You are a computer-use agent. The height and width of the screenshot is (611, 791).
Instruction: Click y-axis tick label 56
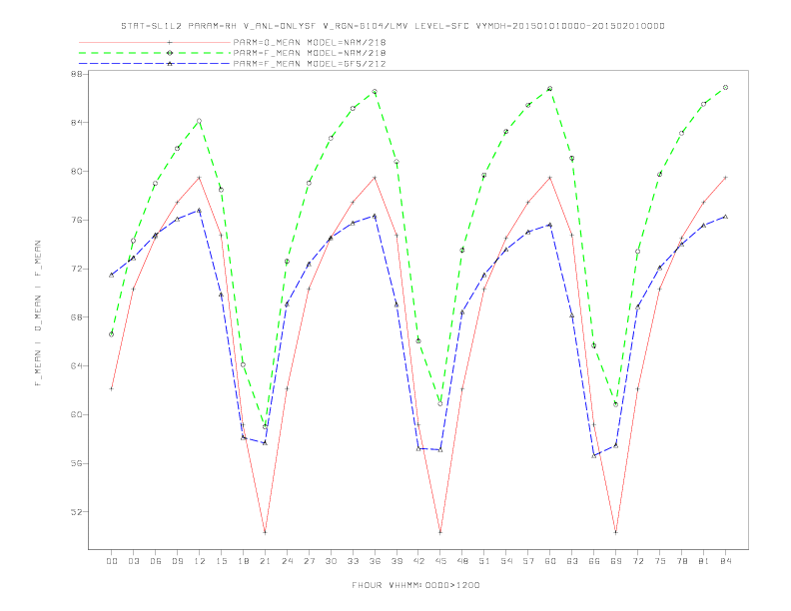click(76, 463)
